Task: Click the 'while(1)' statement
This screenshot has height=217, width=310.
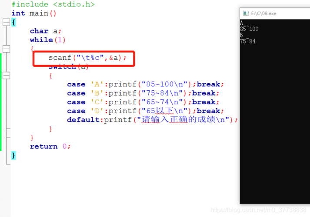Action: [47, 40]
